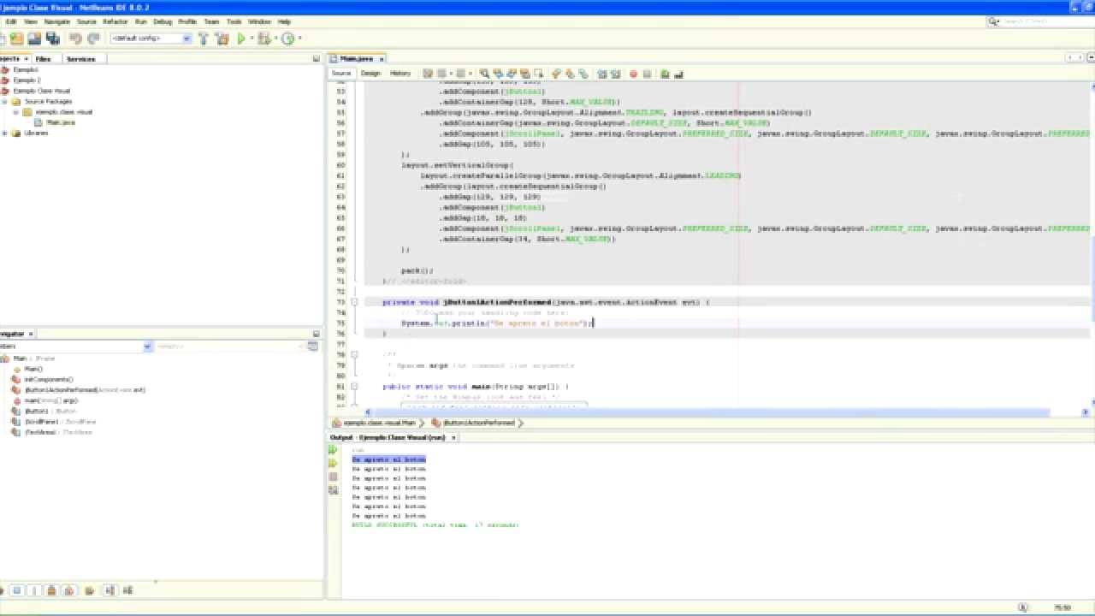
Task: Switch to History view tab
Action: (400, 74)
